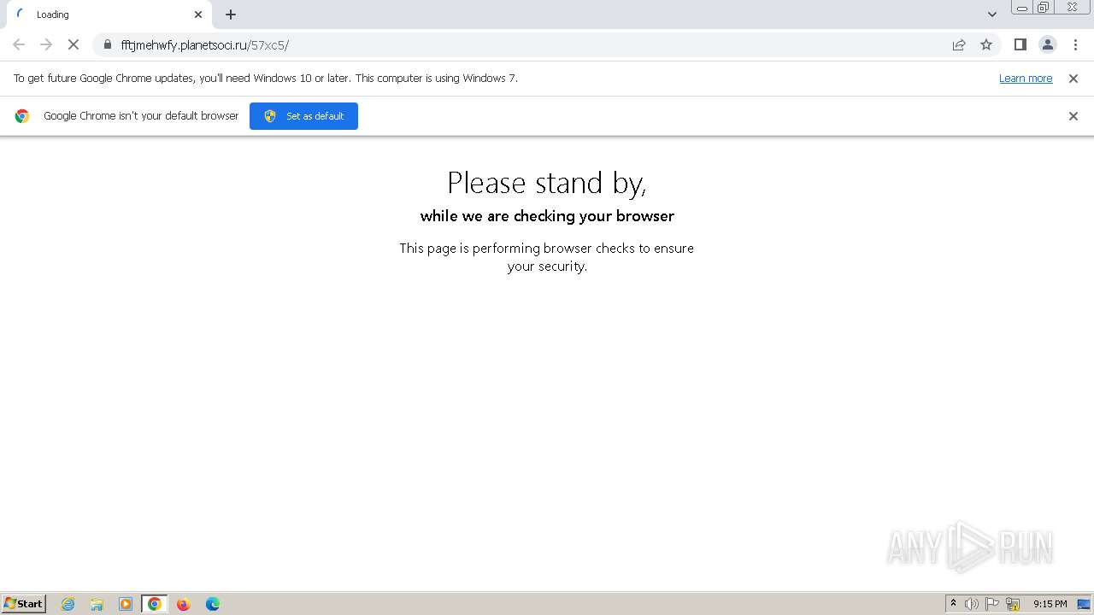The height and width of the screenshot is (615, 1094).
Task: Share this page icon
Action: click(x=959, y=44)
